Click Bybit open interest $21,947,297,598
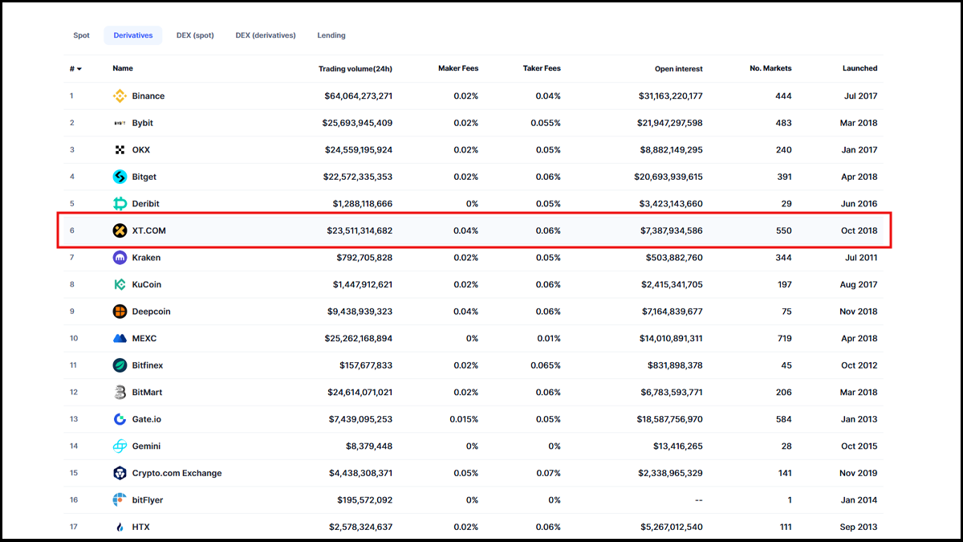Screen dimensions: 963x542 click(670, 123)
